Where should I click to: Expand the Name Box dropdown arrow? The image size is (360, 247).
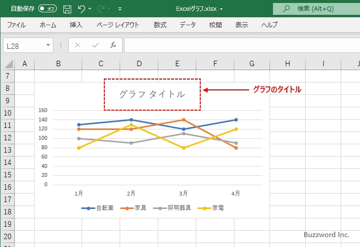(x=48, y=45)
